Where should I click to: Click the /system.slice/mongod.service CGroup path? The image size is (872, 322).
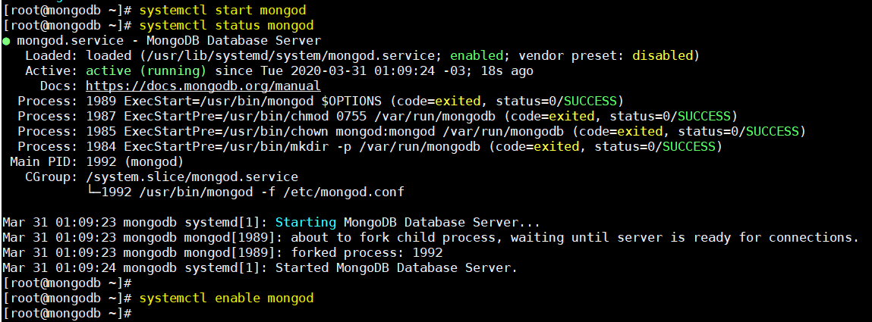(x=192, y=177)
